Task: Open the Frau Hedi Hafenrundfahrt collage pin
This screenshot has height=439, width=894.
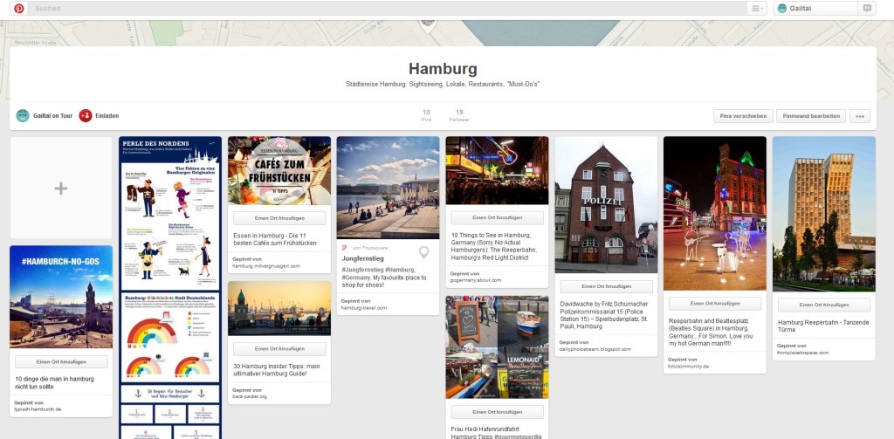Action: [x=497, y=347]
